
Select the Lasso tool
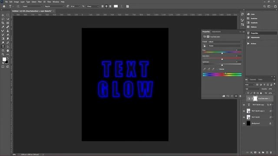pyautogui.click(x=3, y=19)
